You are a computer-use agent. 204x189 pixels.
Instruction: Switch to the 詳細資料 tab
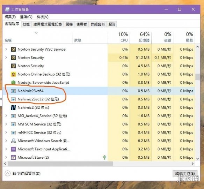[x=98, y=24]
